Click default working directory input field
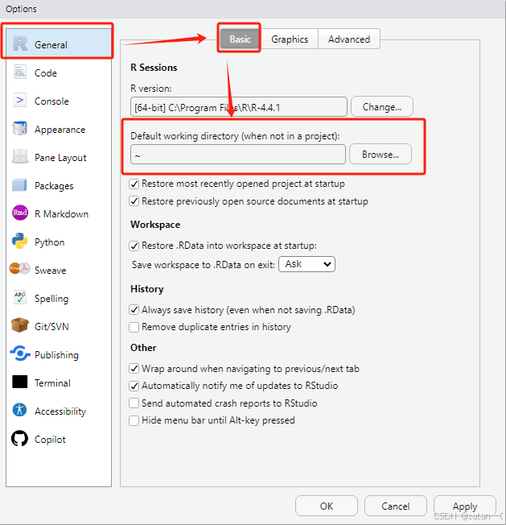506x525 pixels. point(238,155)
